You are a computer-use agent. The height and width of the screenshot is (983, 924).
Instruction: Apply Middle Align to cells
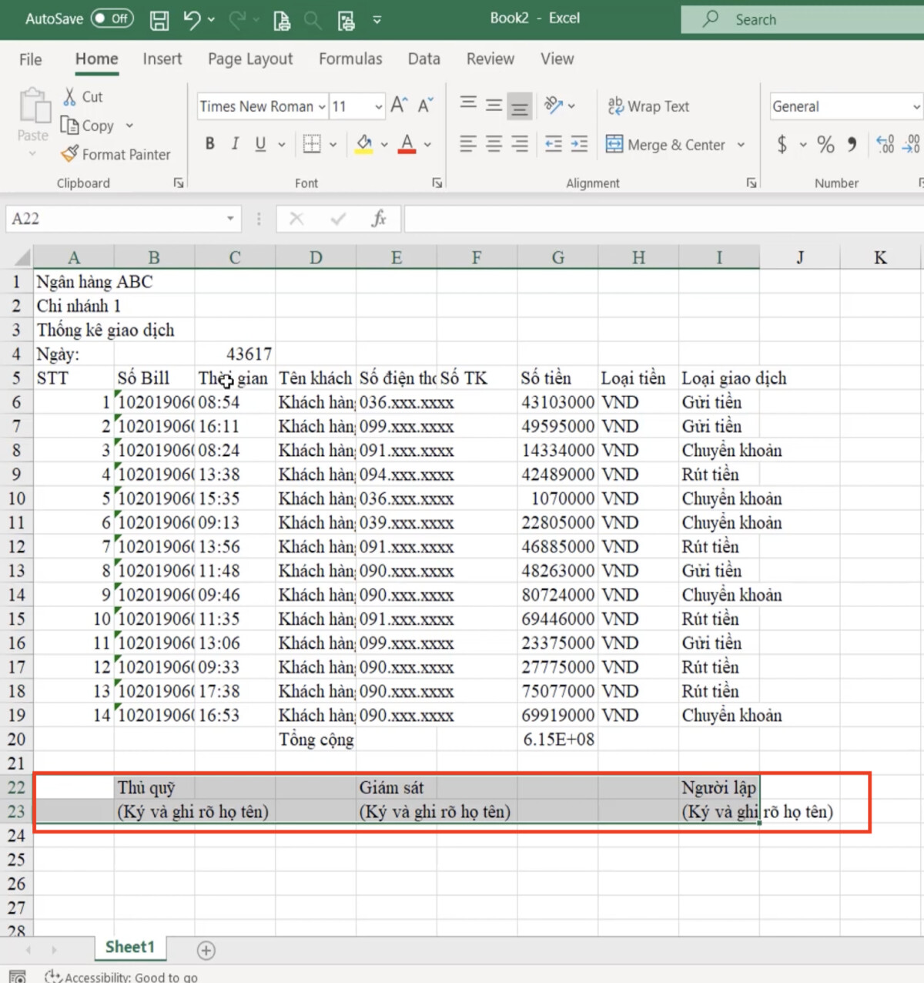[494, 105]
